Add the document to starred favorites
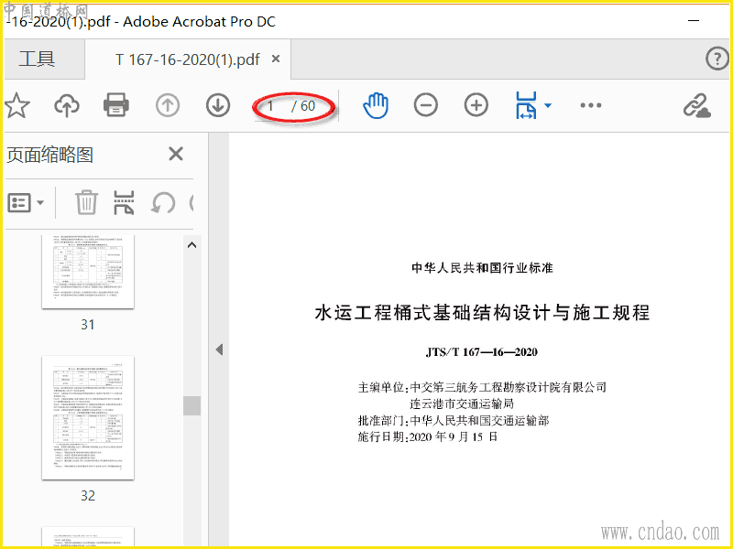 coord(17,105)
